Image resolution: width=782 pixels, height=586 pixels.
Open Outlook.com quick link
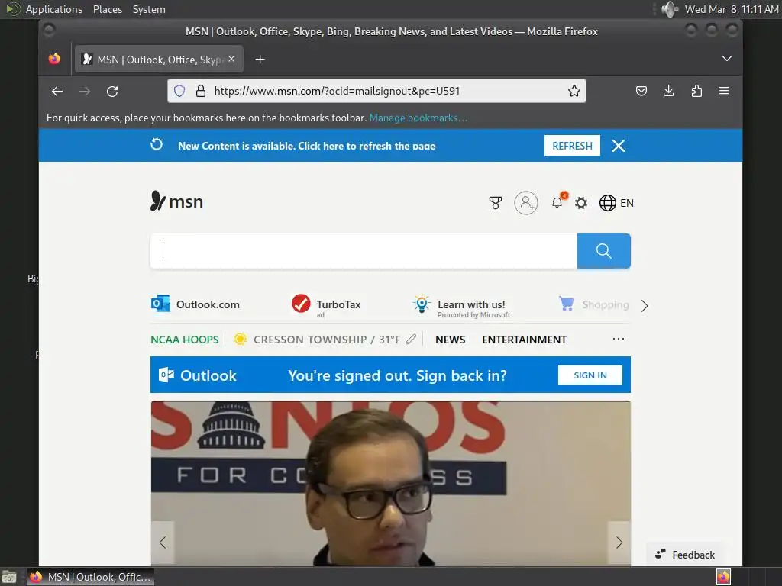(195, 304)
